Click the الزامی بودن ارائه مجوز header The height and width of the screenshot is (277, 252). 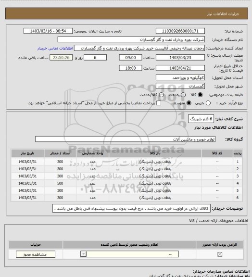pos(219,245)
